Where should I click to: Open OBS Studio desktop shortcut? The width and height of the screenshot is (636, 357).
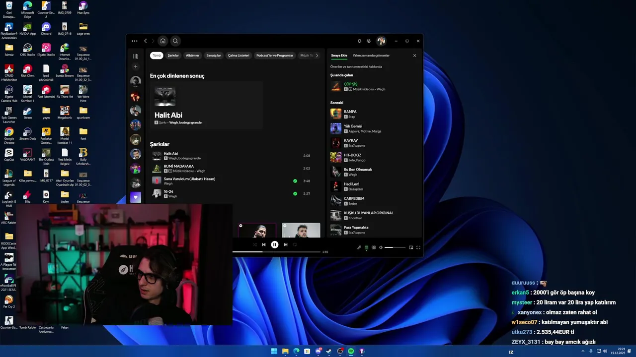[x=27, y=50]
